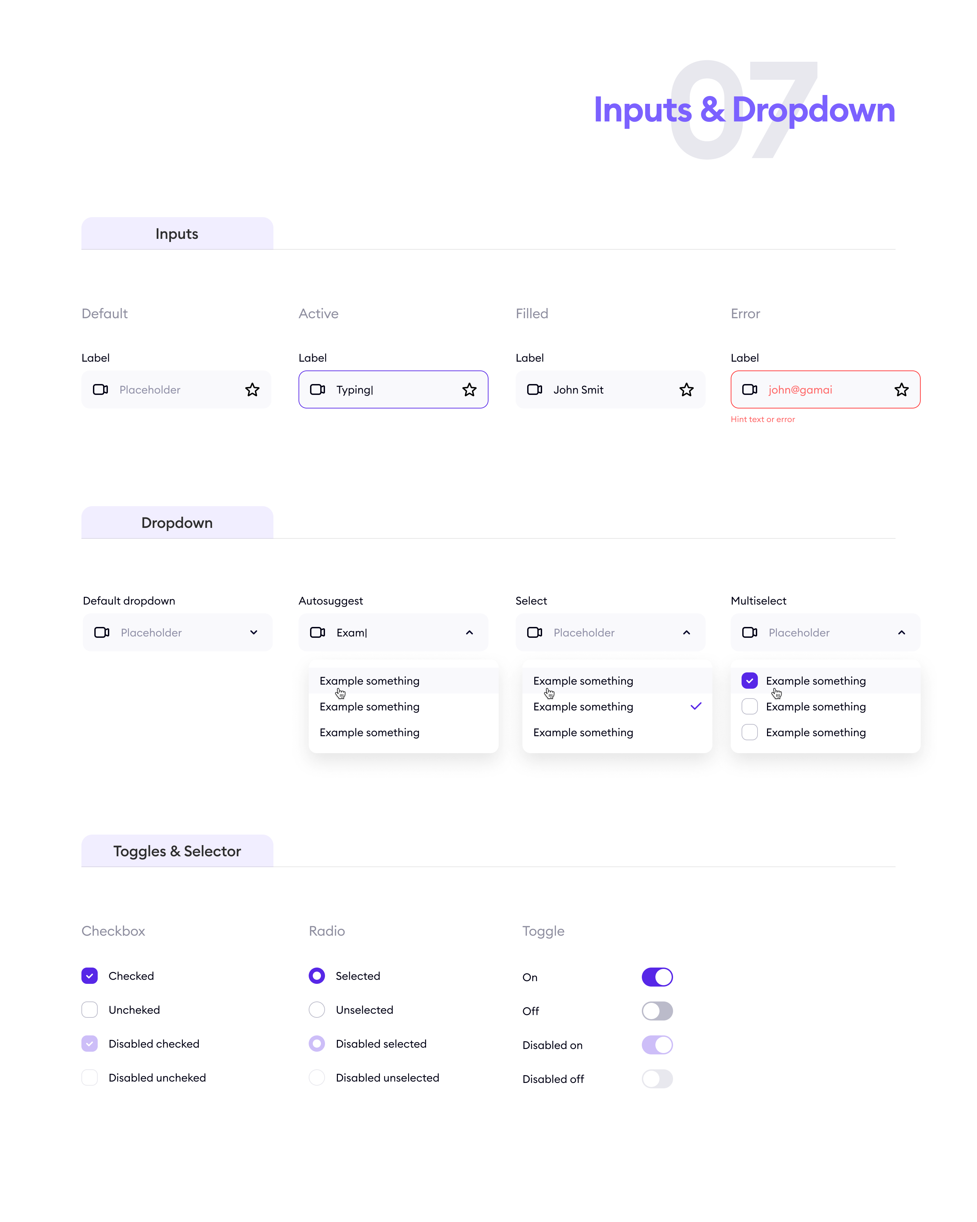Turn on the Off toggle switch
The width and height of the screenshot is (977, 1222).
pyautogui.click(x=657, y=1011)
